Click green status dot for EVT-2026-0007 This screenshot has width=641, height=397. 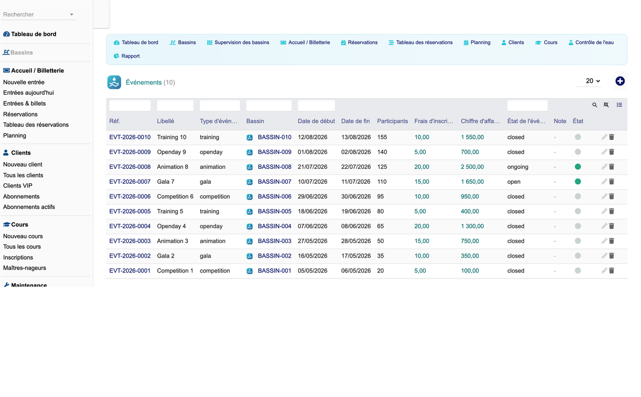(578, 182)
